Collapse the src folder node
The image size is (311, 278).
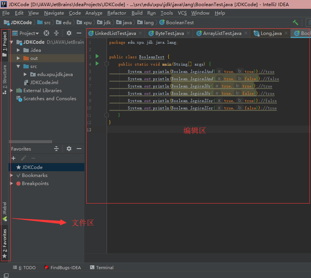18,66
